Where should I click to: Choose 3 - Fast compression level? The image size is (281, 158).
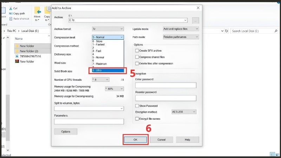tap(108, 51)
